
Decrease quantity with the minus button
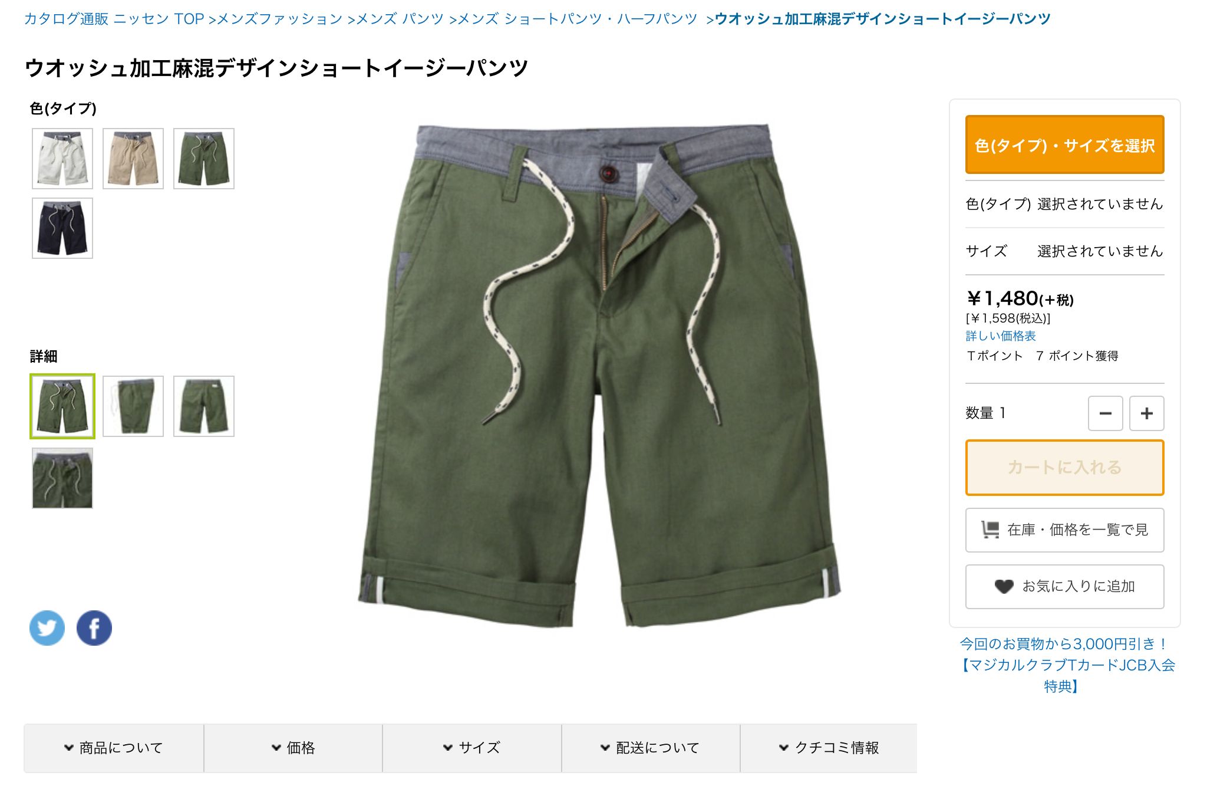coord(1105,413)
